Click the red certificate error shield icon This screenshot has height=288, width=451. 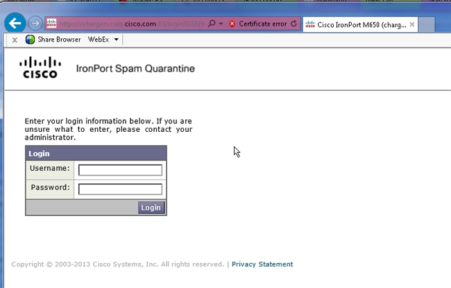(x=232, y=24)
